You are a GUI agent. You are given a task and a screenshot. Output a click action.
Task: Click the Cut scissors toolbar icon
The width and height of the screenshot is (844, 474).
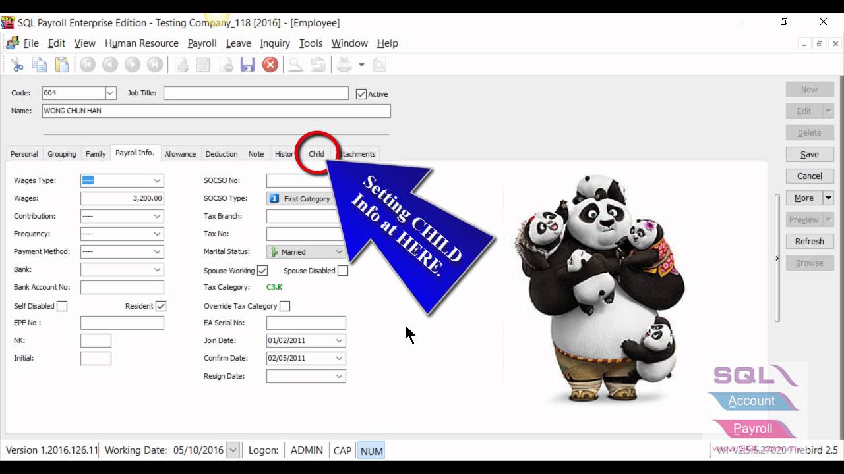pos(17,65)
